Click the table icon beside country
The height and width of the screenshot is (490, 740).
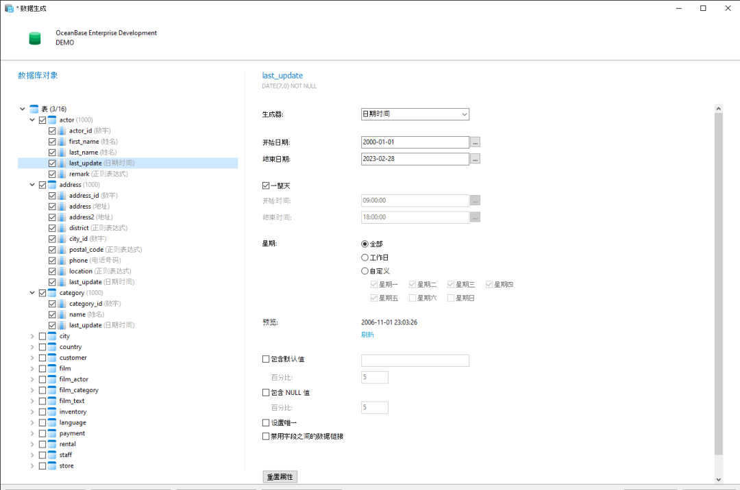pyautogui.click(x=52, y=347)
